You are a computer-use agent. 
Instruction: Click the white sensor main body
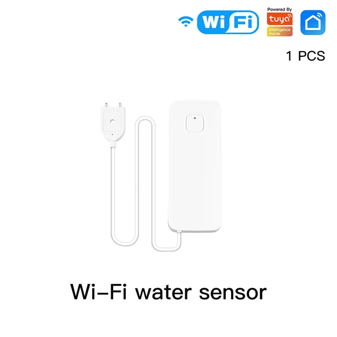(195, 166)
